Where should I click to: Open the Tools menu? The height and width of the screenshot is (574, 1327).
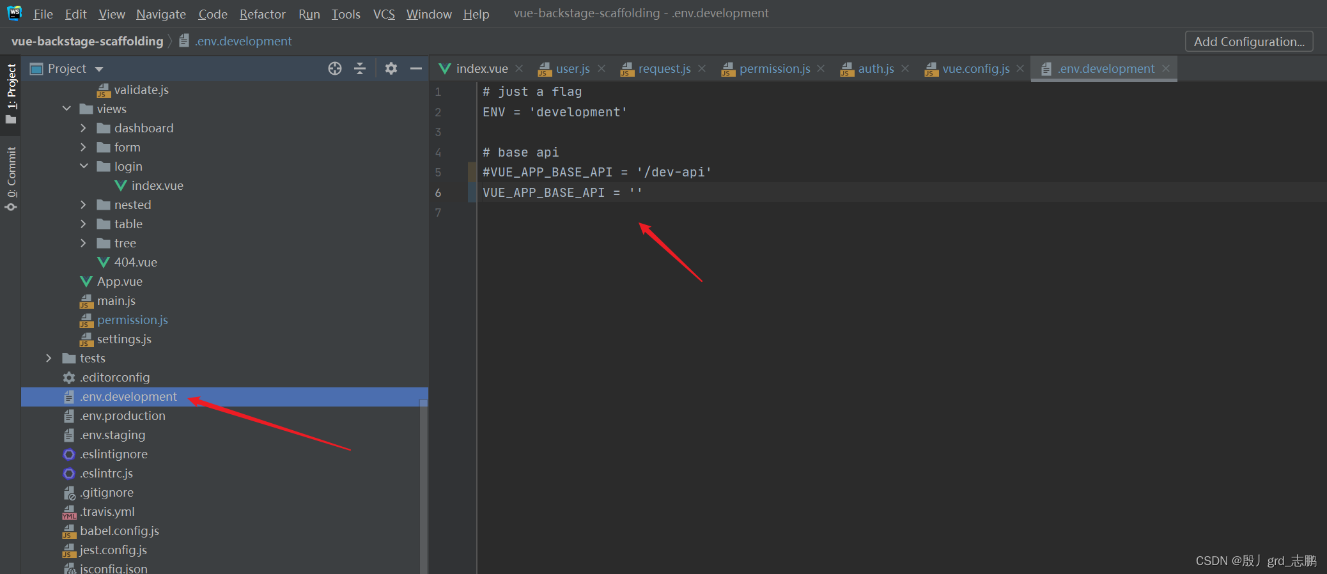(346, 14)
